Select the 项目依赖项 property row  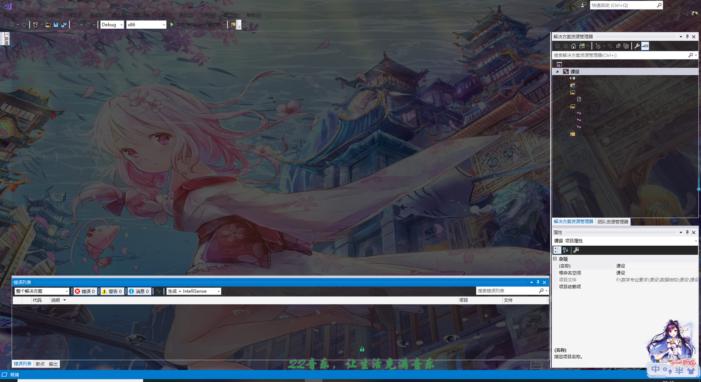(625, 286)
